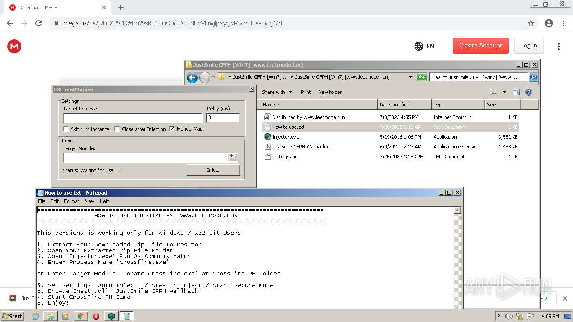Bookmark this page with the star icon
This screenshot has height=322, width=573.
531,23
